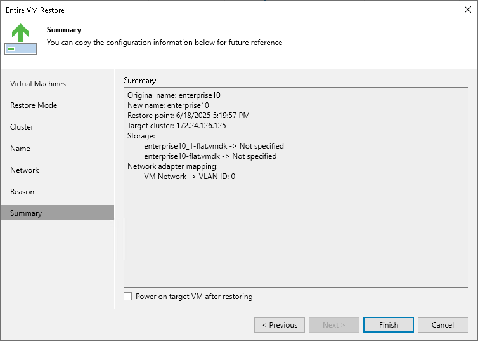Viewport: 478px width, 341px height.
Task: Click the bold Summary heading at top
Action: [x=64, y=30]
